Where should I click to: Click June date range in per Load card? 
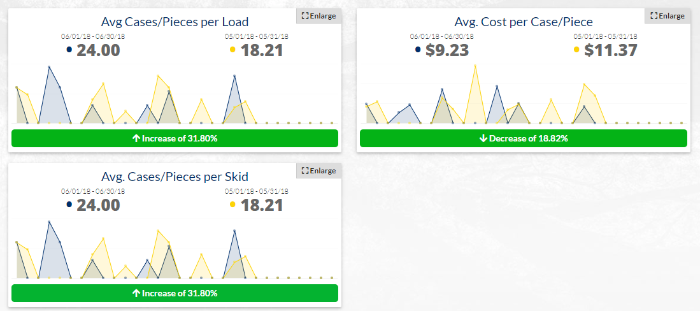[x=93, y=36]
